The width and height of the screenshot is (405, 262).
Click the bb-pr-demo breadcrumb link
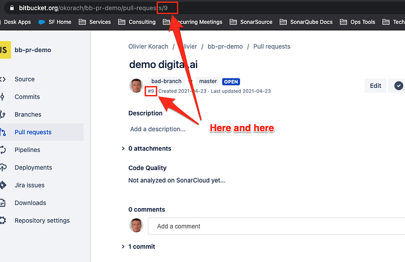click(x=225, y=46)
